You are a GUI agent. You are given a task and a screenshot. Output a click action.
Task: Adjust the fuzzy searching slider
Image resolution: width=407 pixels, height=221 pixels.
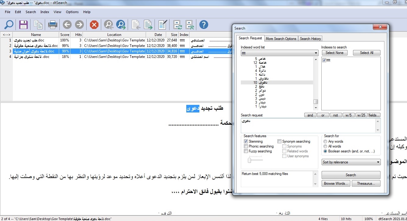coord(249,160)
